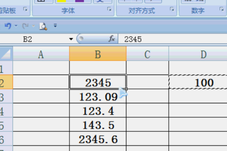This screenshot has height=151, width=227.
Task: Click cell containing 143.5
Action: [x=98, y=125]
